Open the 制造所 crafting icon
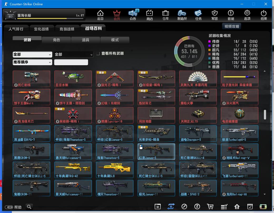The width and height of the screenshot is (274, 213). point(182,15)
